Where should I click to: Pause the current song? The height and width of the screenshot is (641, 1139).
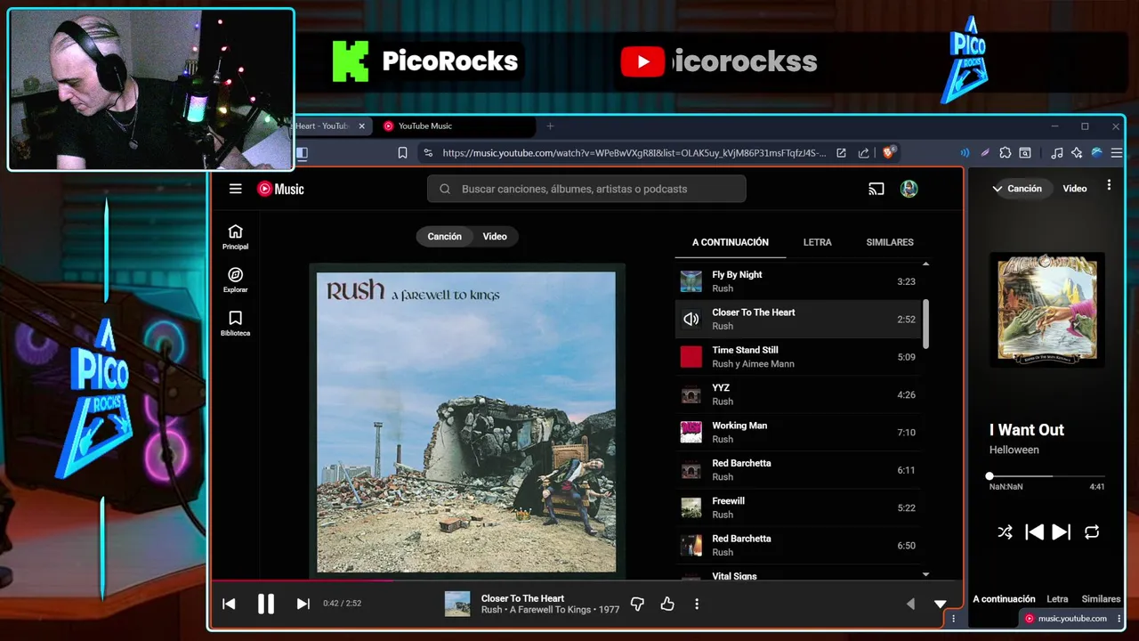pyautogui.click(x=266, y=604)
